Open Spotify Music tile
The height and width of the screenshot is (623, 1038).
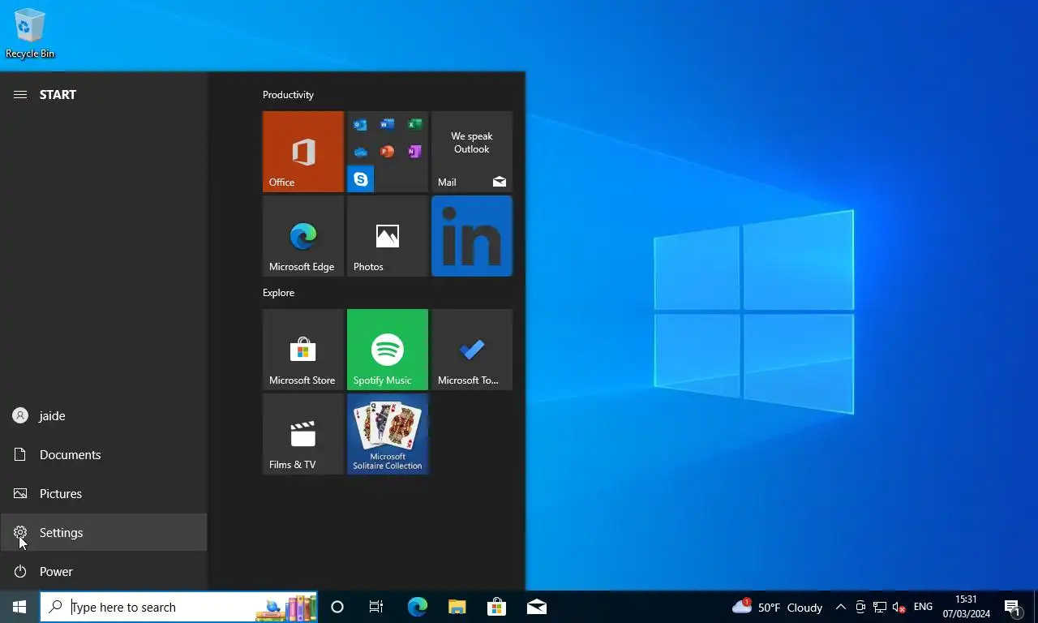coord(388,350)
